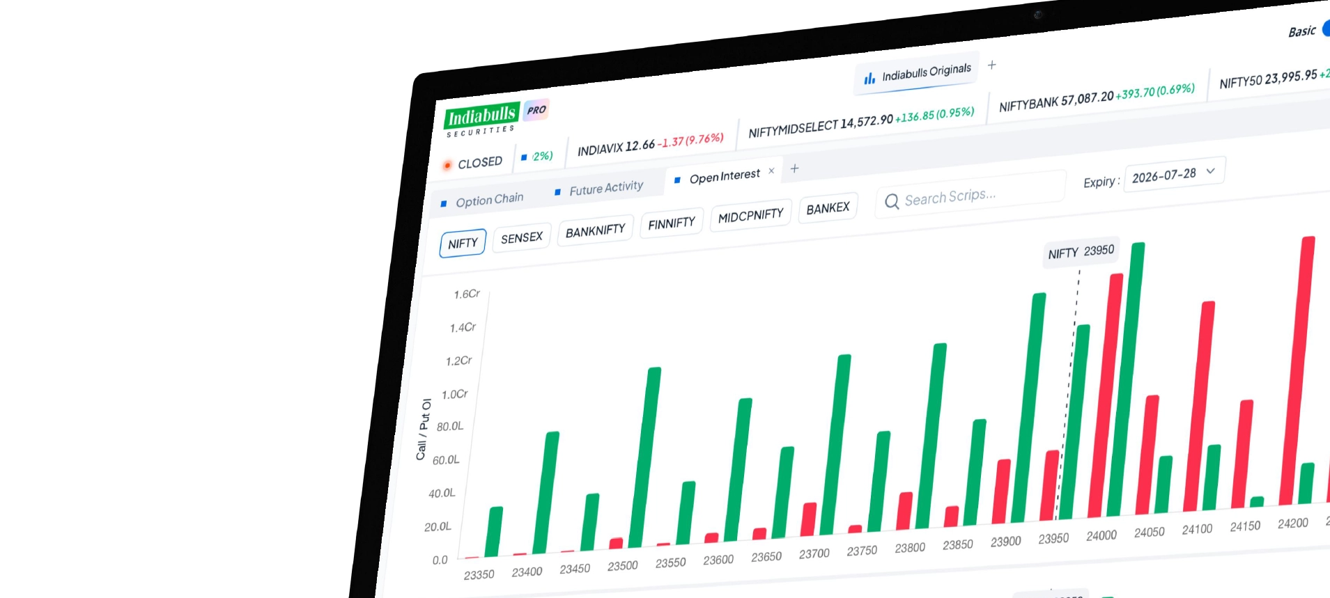Click the red bar at strike 24100

(1199, 407)
